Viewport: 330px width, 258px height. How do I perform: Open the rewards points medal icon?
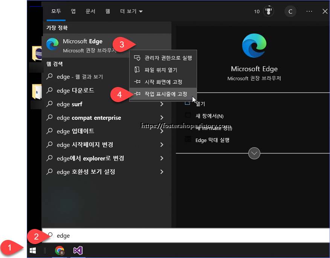tap(268, 11)
